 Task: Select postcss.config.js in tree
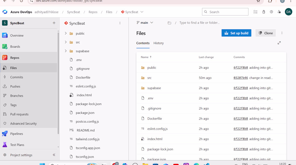[87, 121]
